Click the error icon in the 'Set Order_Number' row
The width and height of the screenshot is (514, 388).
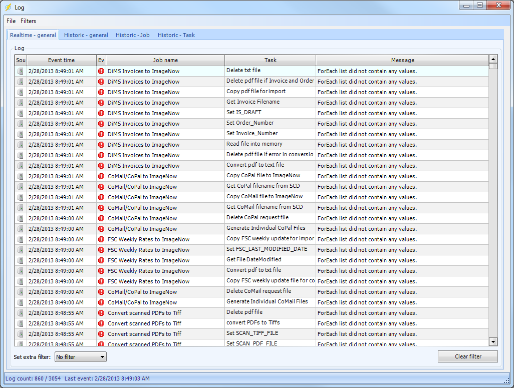click(101, 124)
